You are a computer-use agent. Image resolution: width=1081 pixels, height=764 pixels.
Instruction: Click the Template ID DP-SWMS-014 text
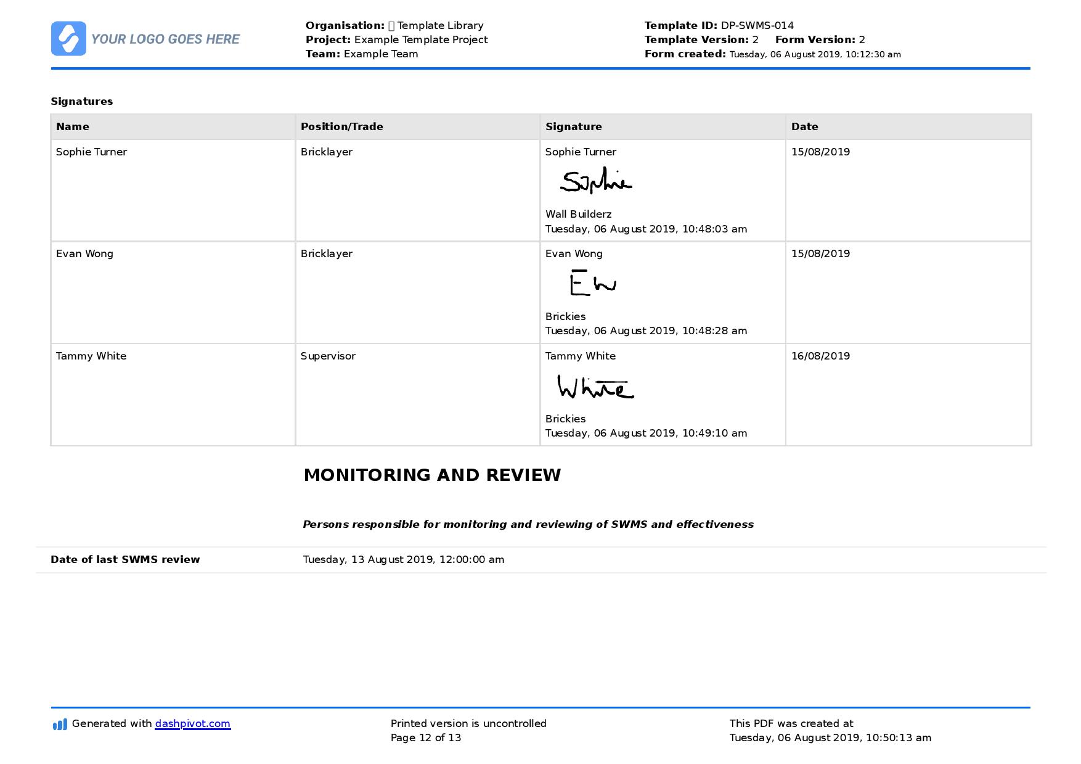click(719, 26)
